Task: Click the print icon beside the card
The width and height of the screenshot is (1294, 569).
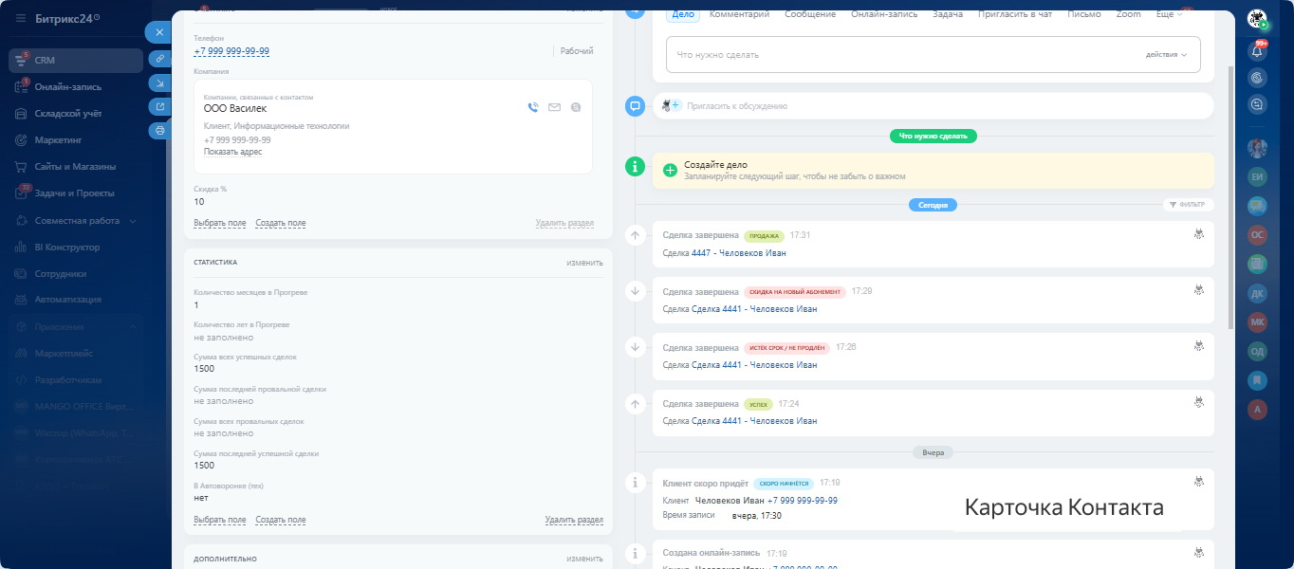Action: (x=159, y=131)
